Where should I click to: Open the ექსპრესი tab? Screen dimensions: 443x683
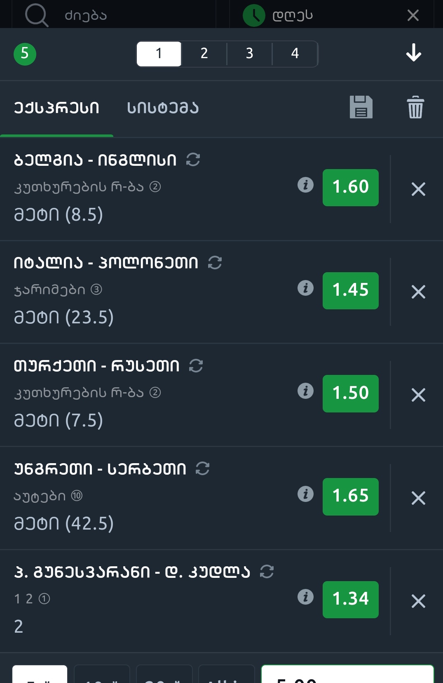coord(56,108)
